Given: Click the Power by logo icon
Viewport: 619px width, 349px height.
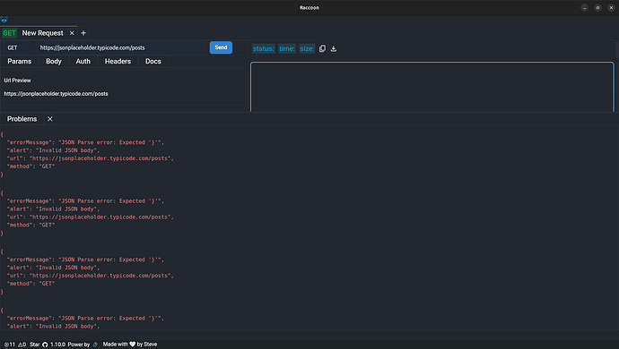Looking at the screenshot, I should coord(95,345).
